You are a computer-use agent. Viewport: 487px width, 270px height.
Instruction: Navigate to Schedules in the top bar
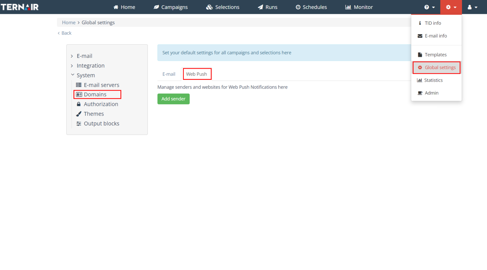tap(311, 7)
